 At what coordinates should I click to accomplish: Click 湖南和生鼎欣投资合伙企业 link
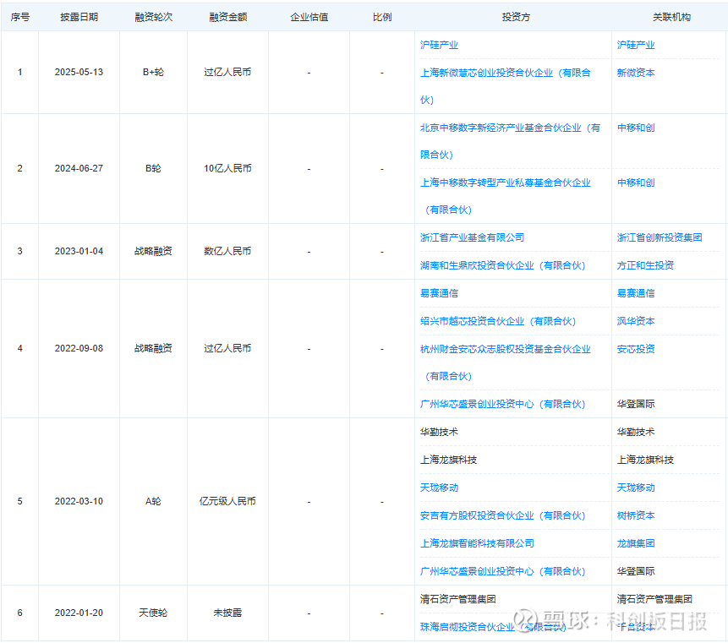[x=502, y=265]
